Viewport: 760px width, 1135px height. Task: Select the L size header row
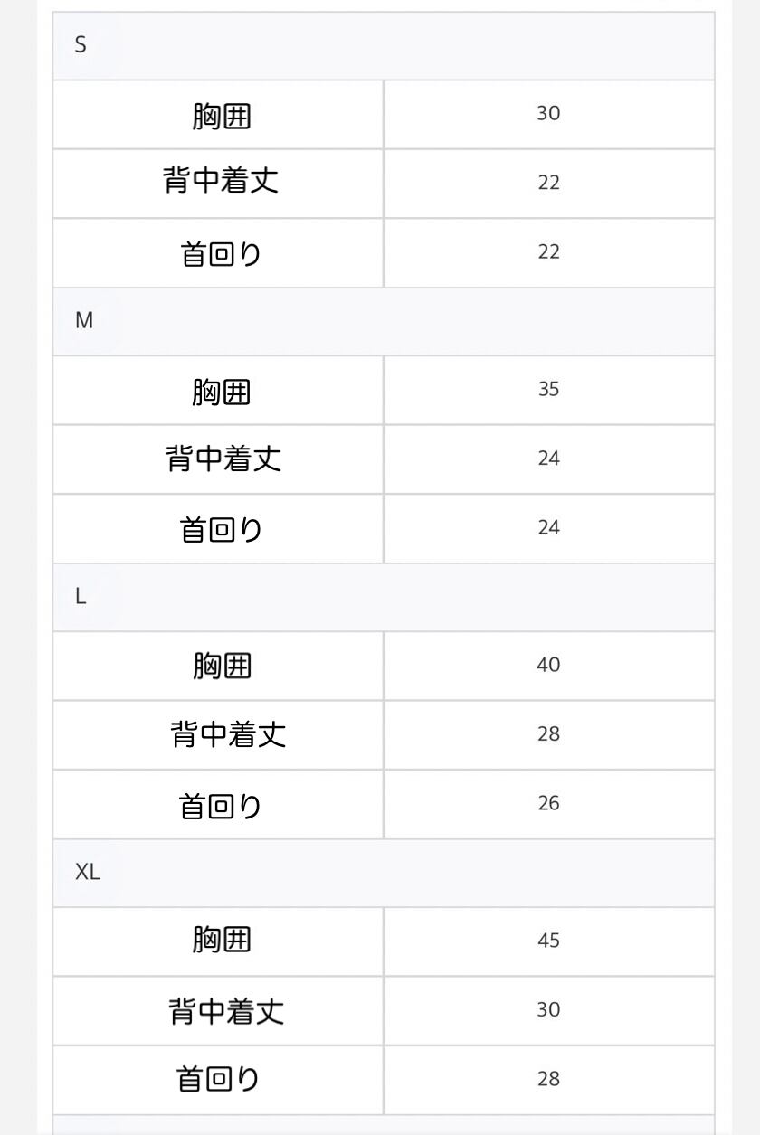384,597
